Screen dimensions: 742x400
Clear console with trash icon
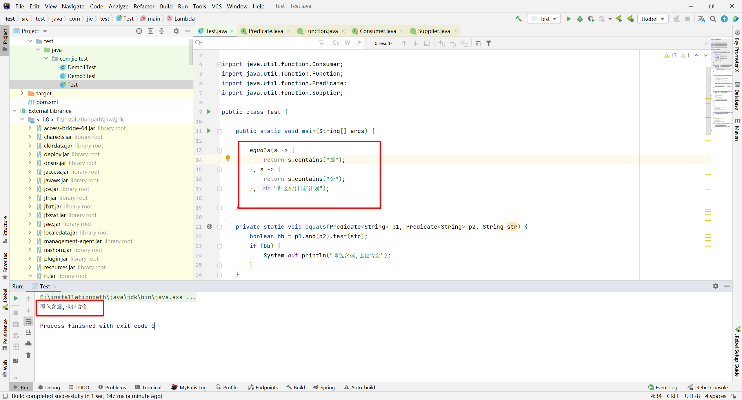[x=28, y=355]
